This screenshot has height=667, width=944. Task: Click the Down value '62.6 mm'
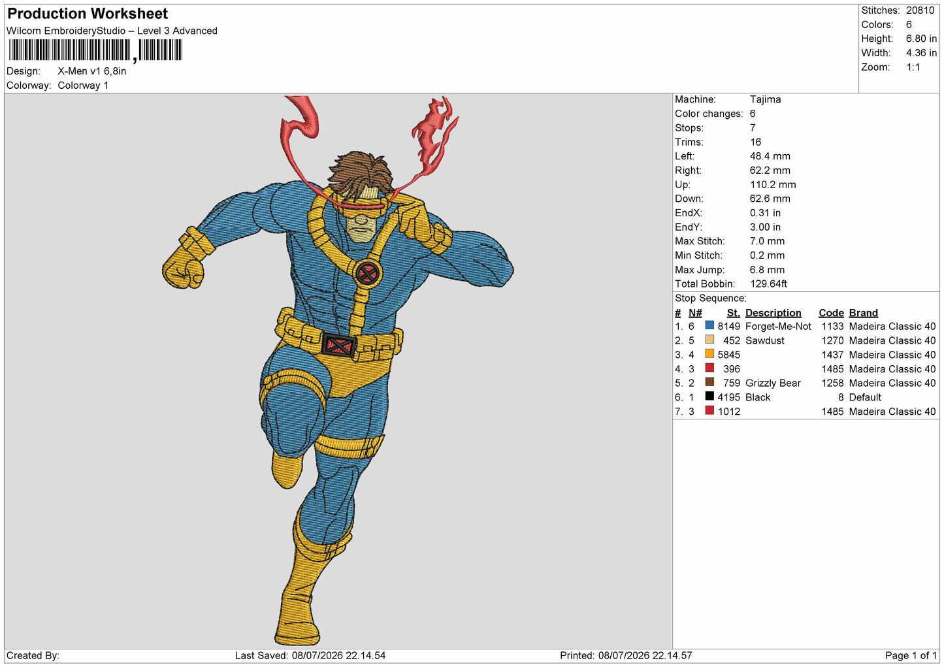(770, 199)
